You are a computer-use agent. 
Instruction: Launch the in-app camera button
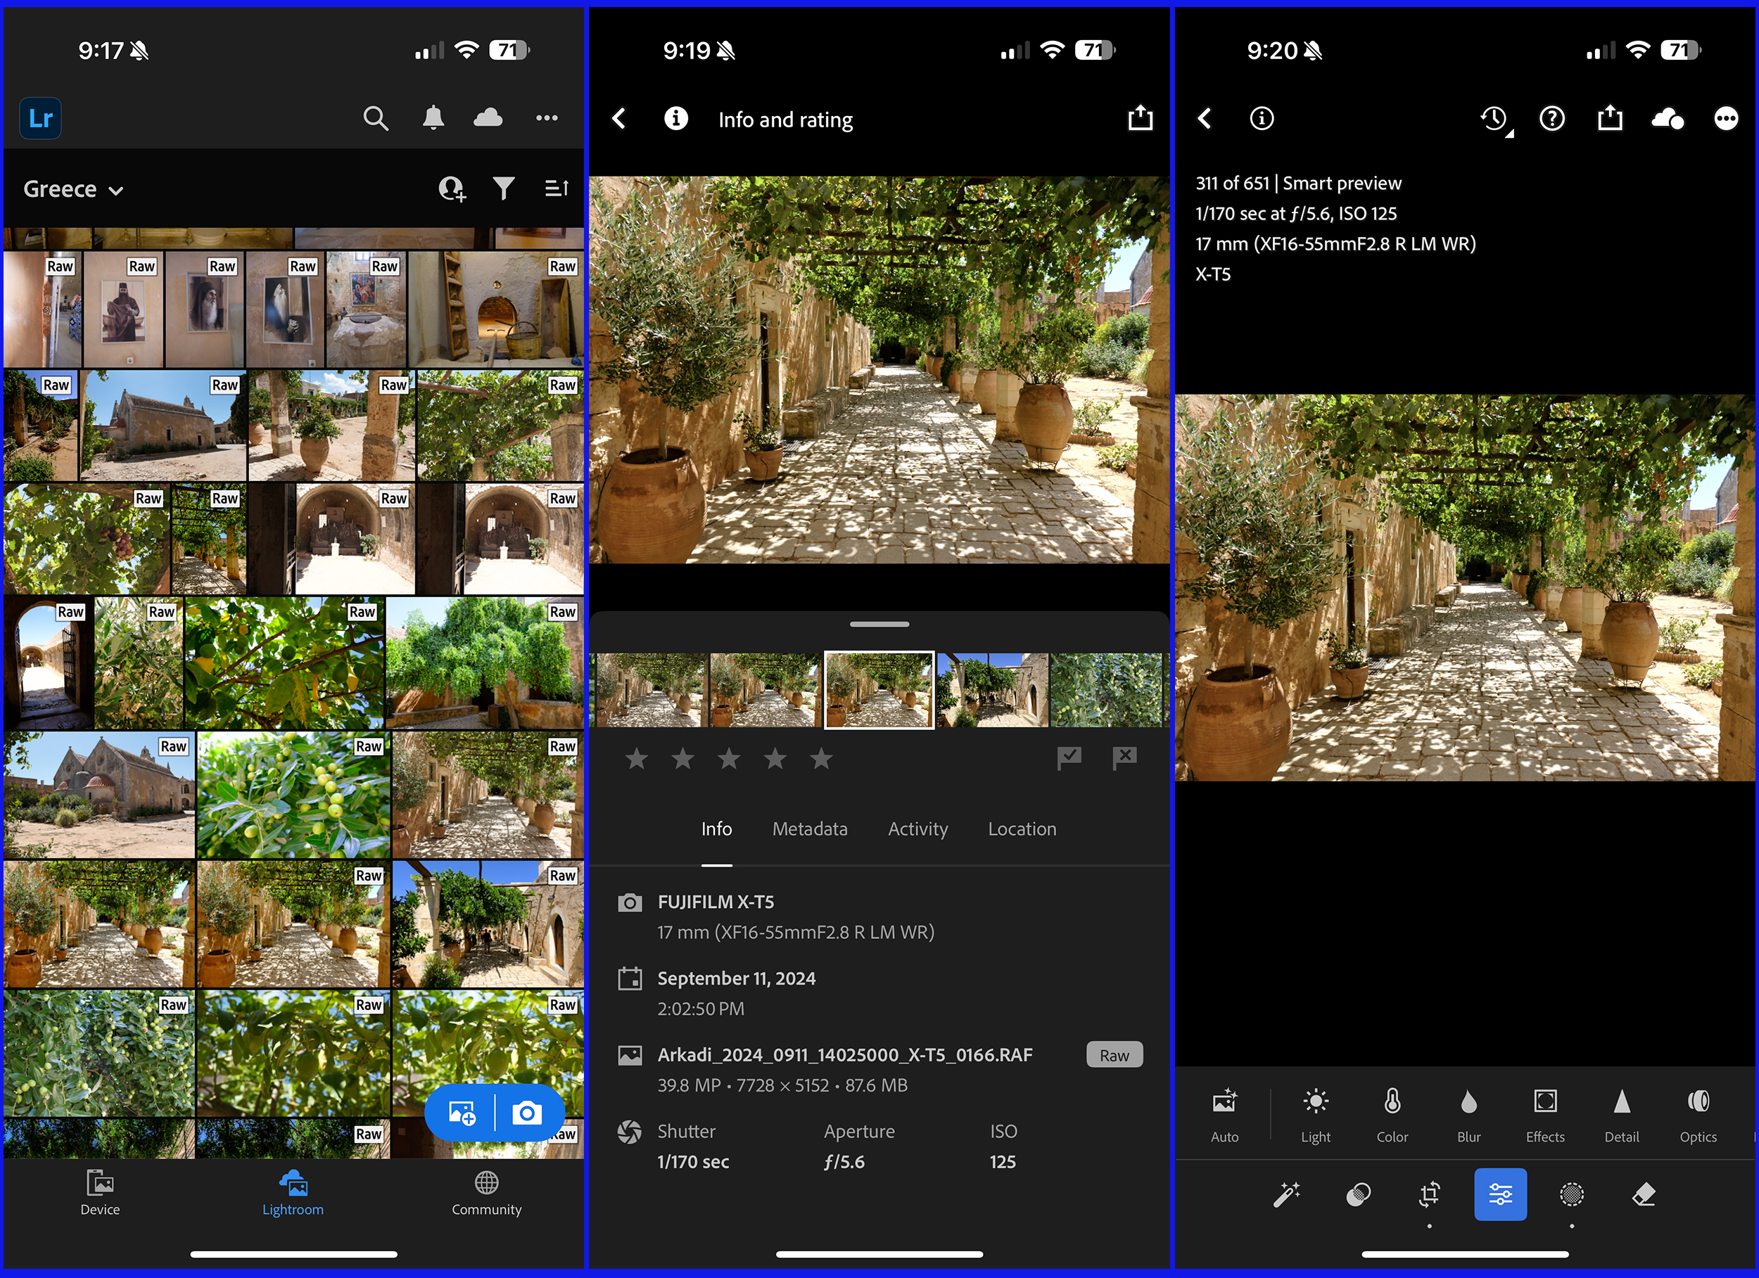(x=528, y=1113)
